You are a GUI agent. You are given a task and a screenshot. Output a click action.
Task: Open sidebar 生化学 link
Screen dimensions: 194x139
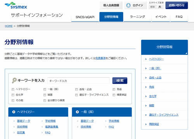pos(153,97)
